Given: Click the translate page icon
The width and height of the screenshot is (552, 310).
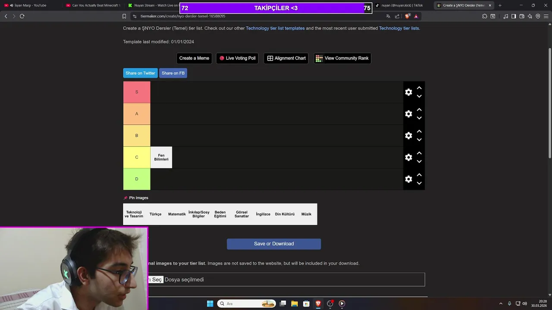Looking at the screenshot, I should pyautogui.click(x=388, y=16).
